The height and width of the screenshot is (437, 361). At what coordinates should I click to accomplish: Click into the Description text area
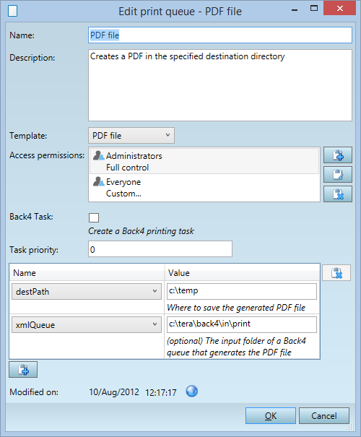[x=220, y=85]
